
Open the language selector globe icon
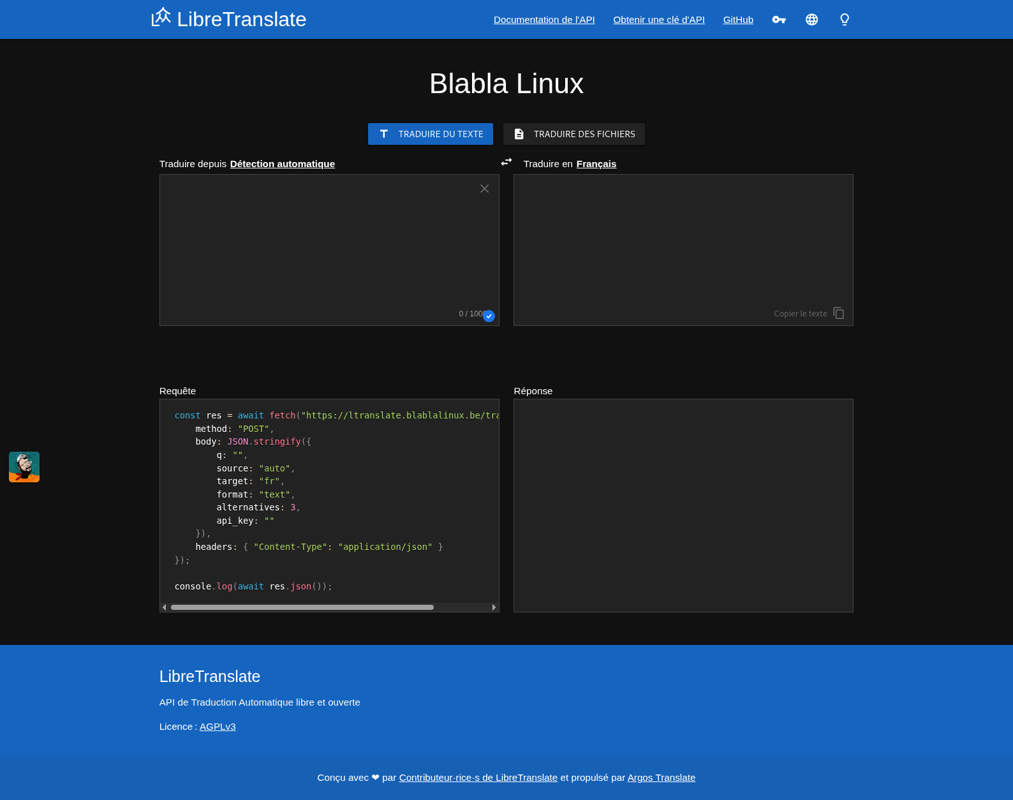pyautogui.click(x=811, y=20)
